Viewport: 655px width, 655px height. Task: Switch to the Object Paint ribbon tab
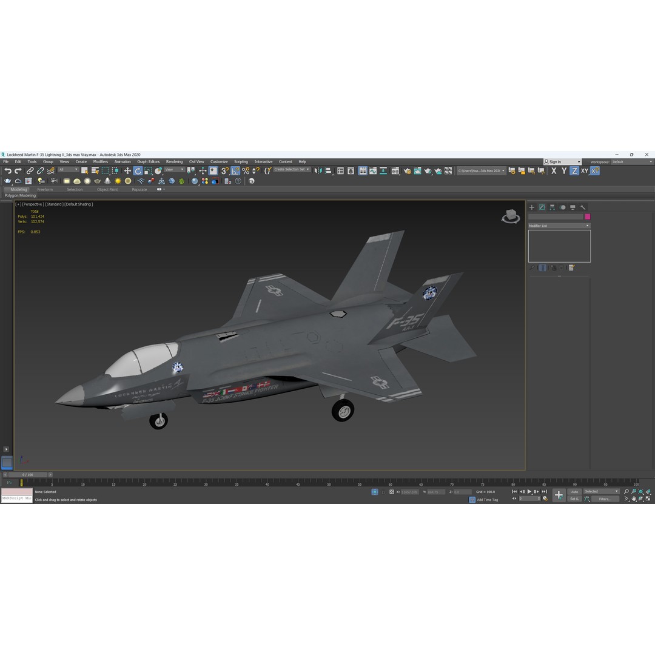[x=107, y=190]
